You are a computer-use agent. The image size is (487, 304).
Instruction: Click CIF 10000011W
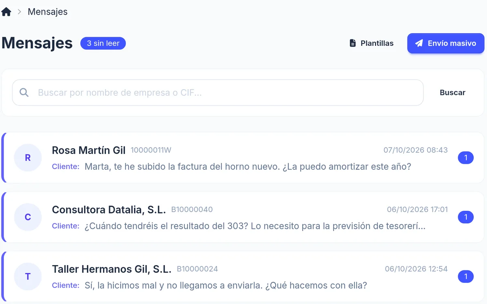(151, 150)
